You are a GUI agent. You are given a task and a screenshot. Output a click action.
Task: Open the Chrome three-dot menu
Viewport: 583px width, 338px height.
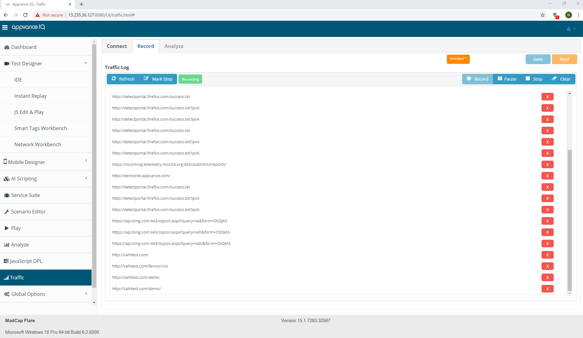point(578,15)
